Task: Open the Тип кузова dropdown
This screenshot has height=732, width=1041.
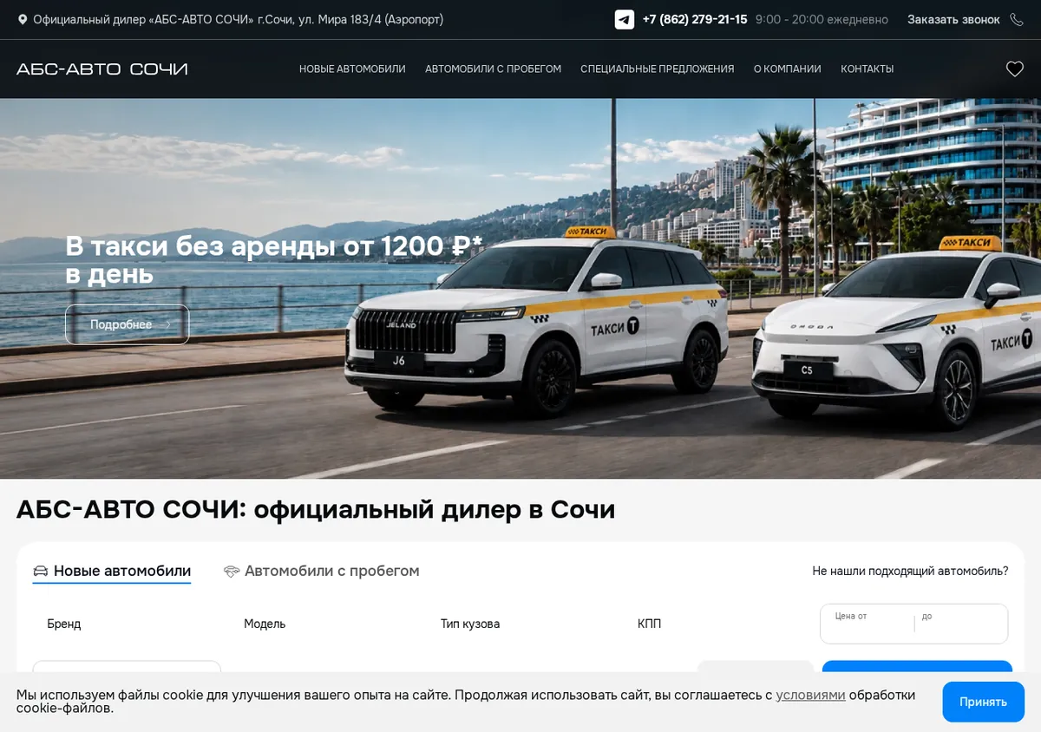Action: click(x=520, y=624)
